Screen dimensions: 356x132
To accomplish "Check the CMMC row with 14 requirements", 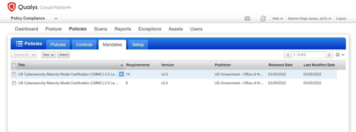I will (x=14, y=74).
